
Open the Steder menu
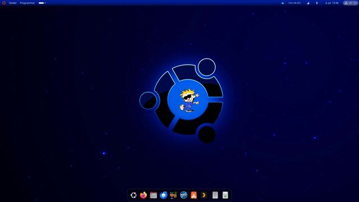12,3
